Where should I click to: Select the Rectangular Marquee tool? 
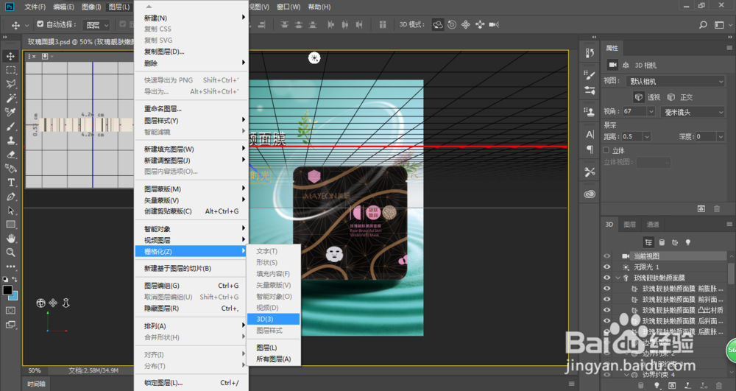[x=10, y=71]
